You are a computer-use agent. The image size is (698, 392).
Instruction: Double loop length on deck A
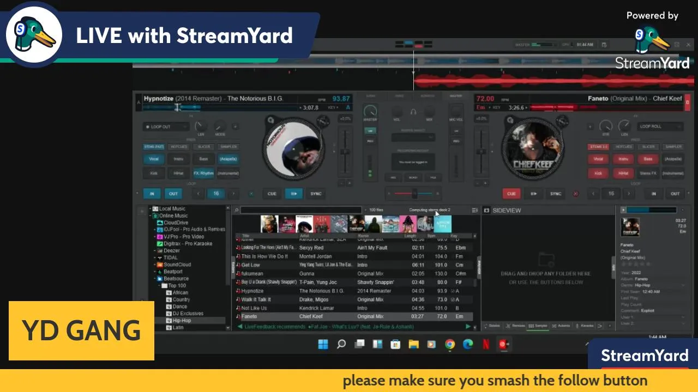tap(234, 193)
